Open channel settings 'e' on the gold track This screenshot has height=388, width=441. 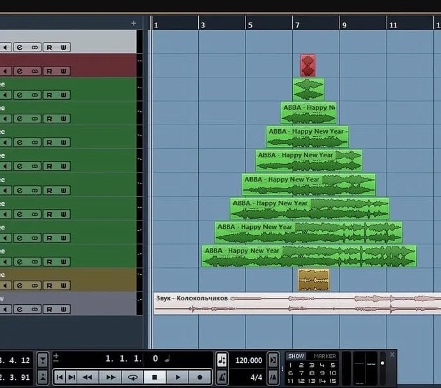pyautogui.click(x=20, y=286)
